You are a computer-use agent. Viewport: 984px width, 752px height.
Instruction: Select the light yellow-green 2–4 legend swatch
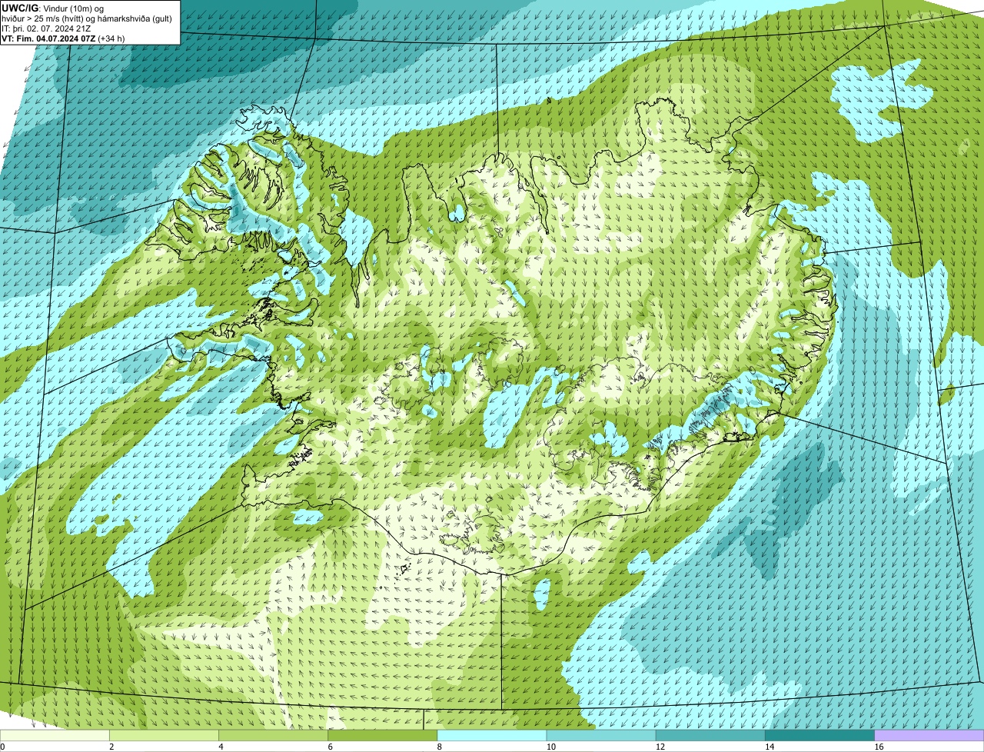pyautogui.click(x=164, y=735)
